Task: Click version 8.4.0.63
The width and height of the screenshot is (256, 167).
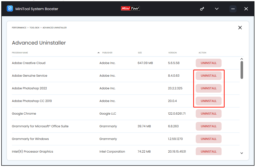Action: [174, 76]
